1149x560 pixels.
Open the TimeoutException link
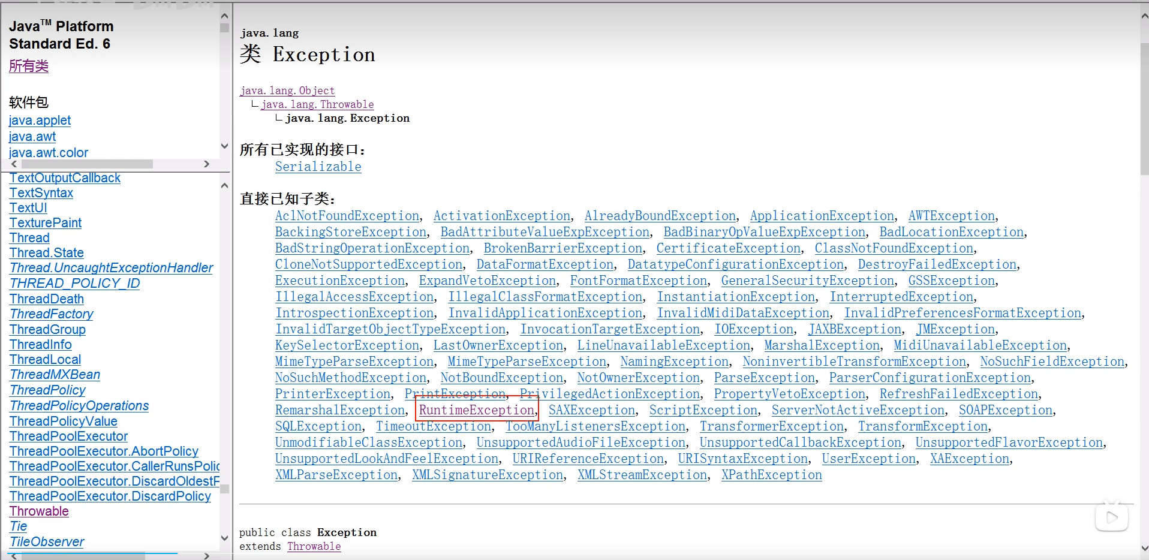click(434, 426)
